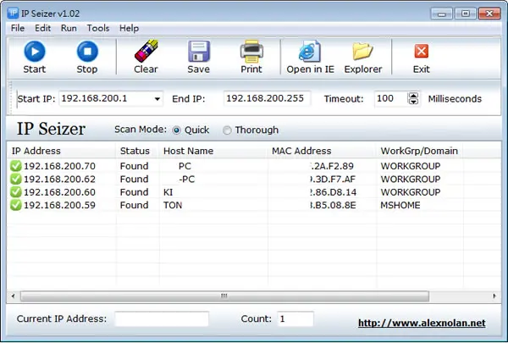Select Thorough scan mode
The width and height of the screenshot is (508, 343).
227,130
